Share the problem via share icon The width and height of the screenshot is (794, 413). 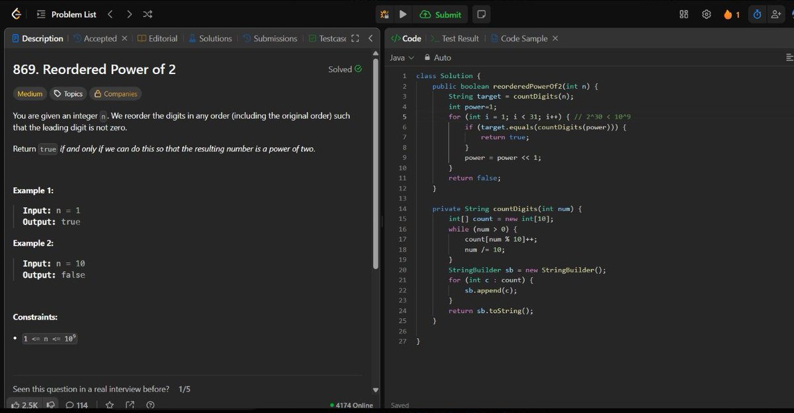tap(130, 405)
